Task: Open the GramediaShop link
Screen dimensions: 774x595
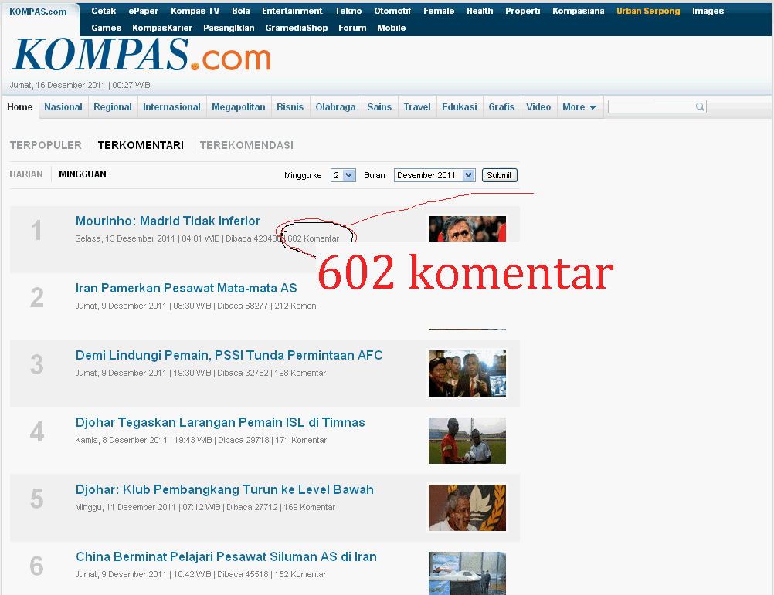Action: [297, 28]
